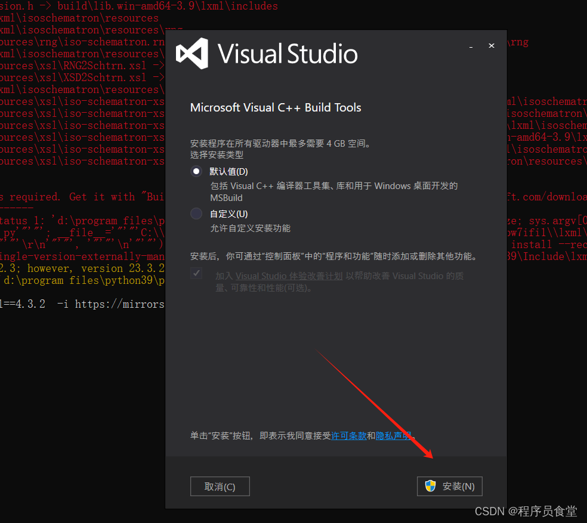Screen dimensions: 587x523
Task: Click terminal line 'required. Get it with'
Action: tap(82, 197)
